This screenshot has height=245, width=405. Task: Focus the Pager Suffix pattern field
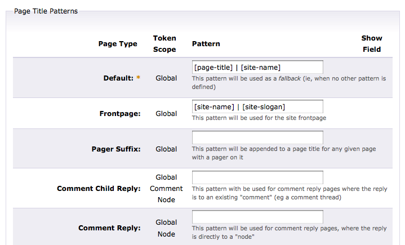[257, 137]
